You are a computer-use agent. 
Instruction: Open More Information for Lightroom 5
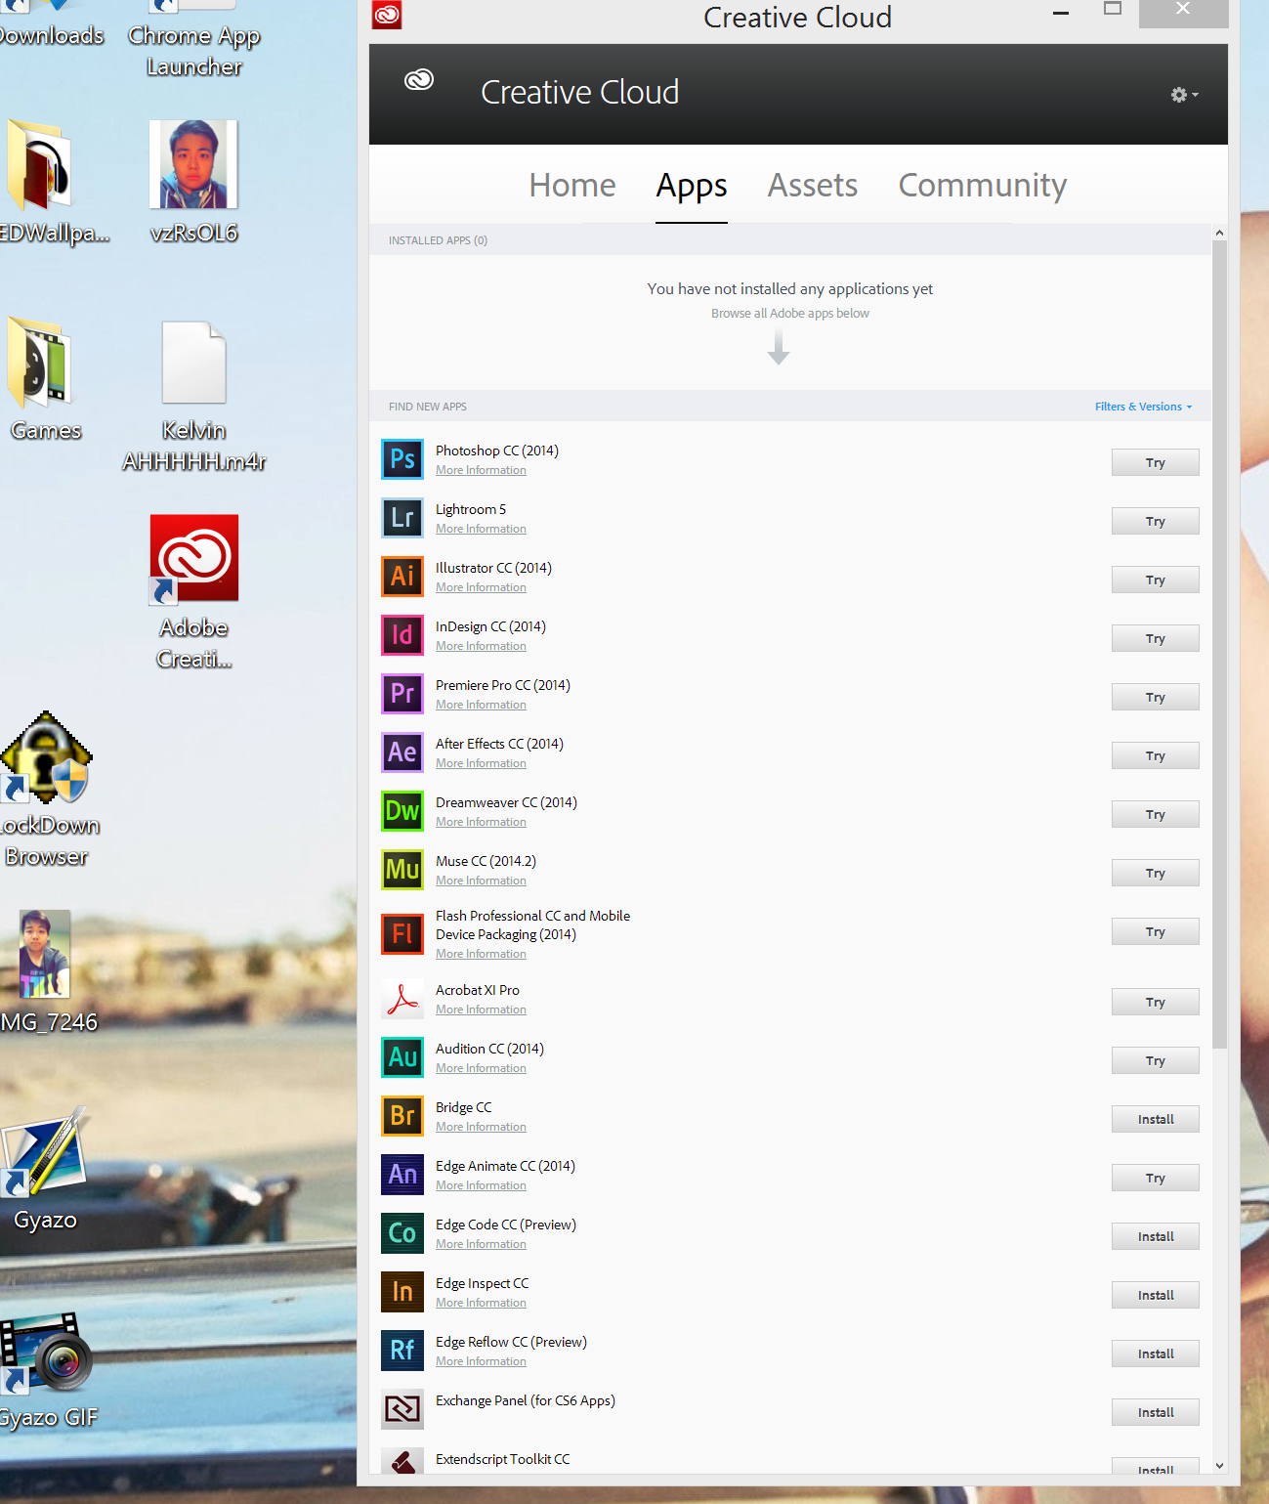pyautogui.click(x=481, y=530)
